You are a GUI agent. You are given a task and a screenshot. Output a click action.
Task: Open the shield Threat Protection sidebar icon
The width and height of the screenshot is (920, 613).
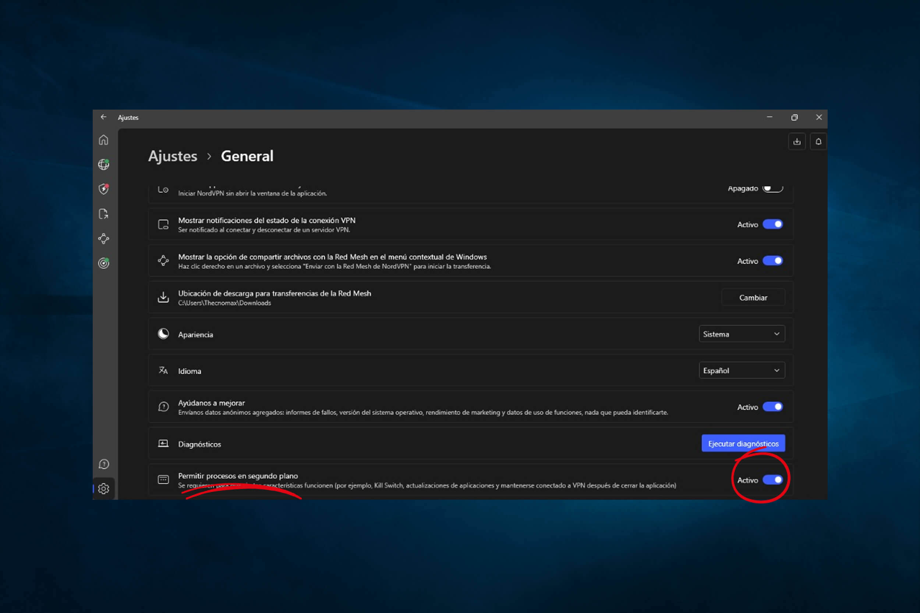coord(104,189)
